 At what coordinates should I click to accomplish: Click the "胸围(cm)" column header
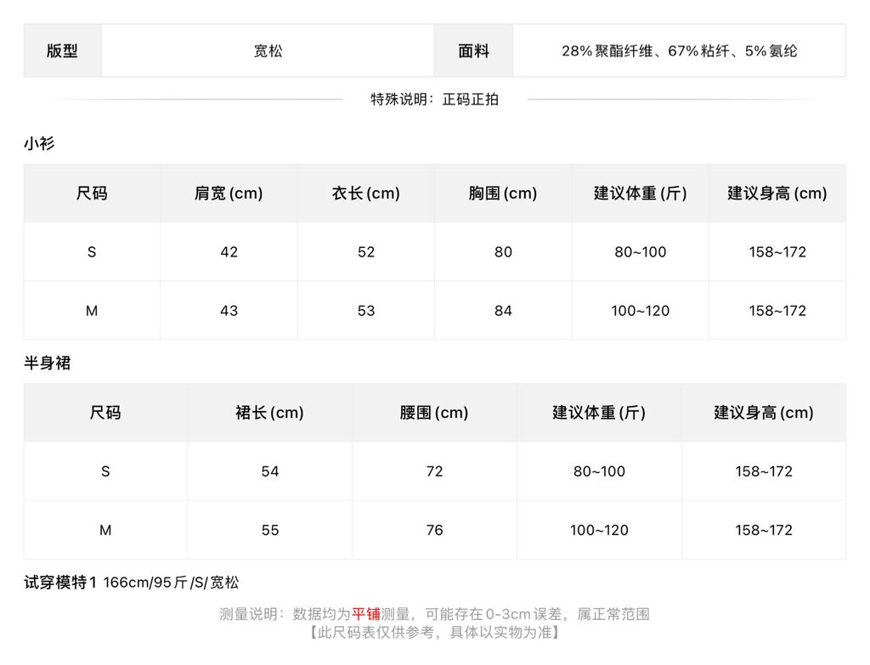(503, 193)
